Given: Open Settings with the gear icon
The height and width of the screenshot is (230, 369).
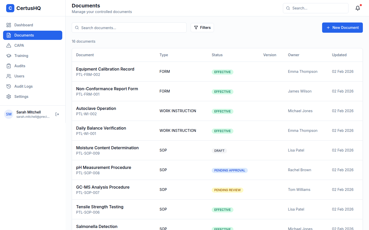Looking at the screenshot, I should 8,96.
